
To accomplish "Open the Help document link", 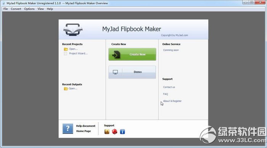I will 86,126.
